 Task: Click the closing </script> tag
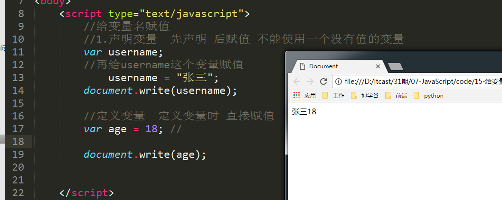click(x=86, y=192)
